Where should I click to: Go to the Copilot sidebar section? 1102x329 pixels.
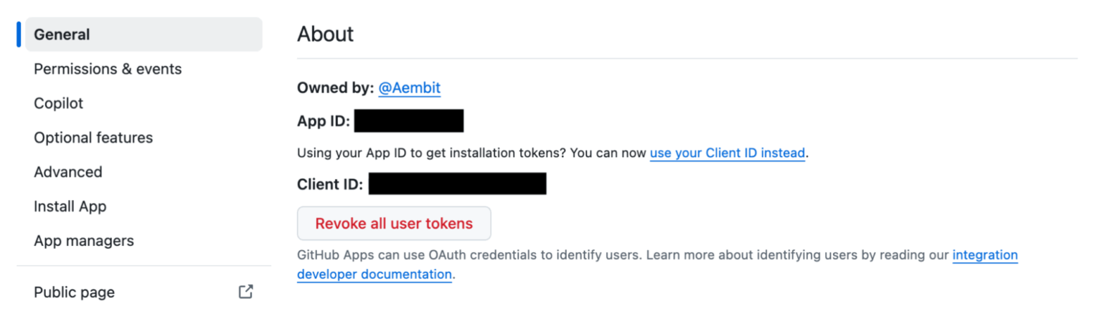tap(59, 103)
